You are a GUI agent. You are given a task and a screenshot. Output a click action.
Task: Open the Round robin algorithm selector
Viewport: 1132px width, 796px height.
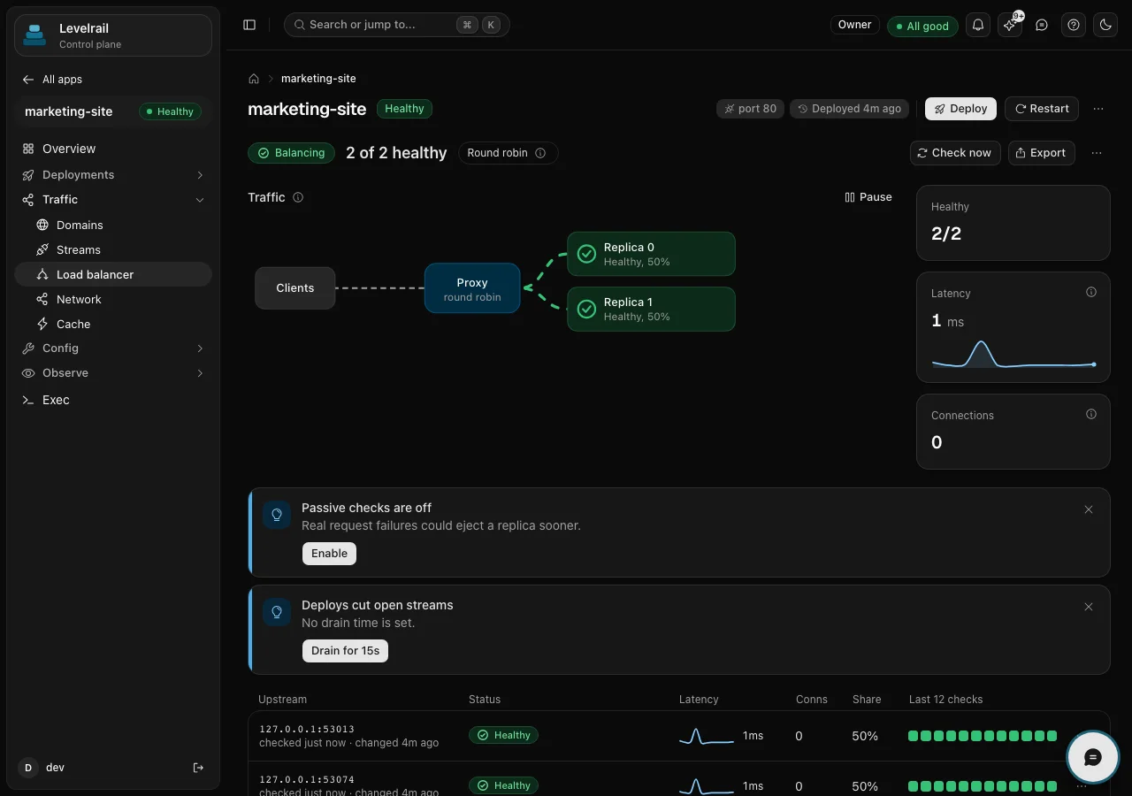point(508,153)
